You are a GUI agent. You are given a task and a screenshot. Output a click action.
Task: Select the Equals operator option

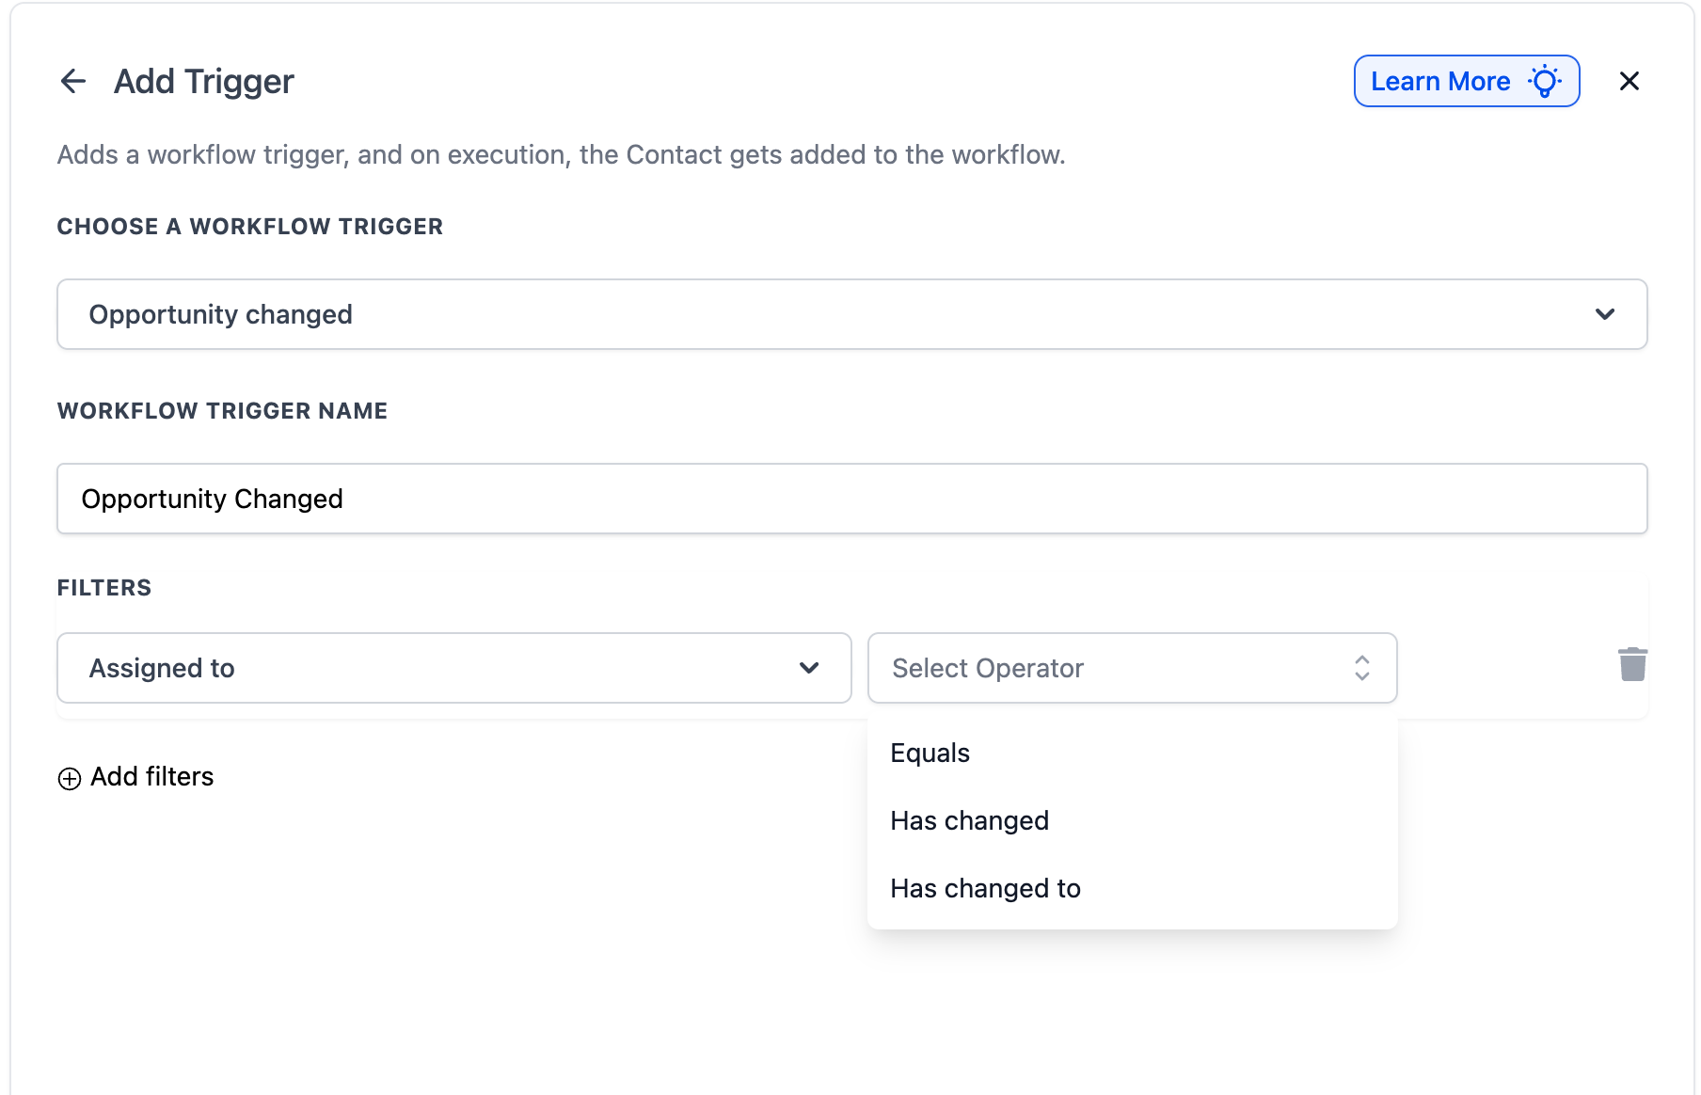point(930,754)
